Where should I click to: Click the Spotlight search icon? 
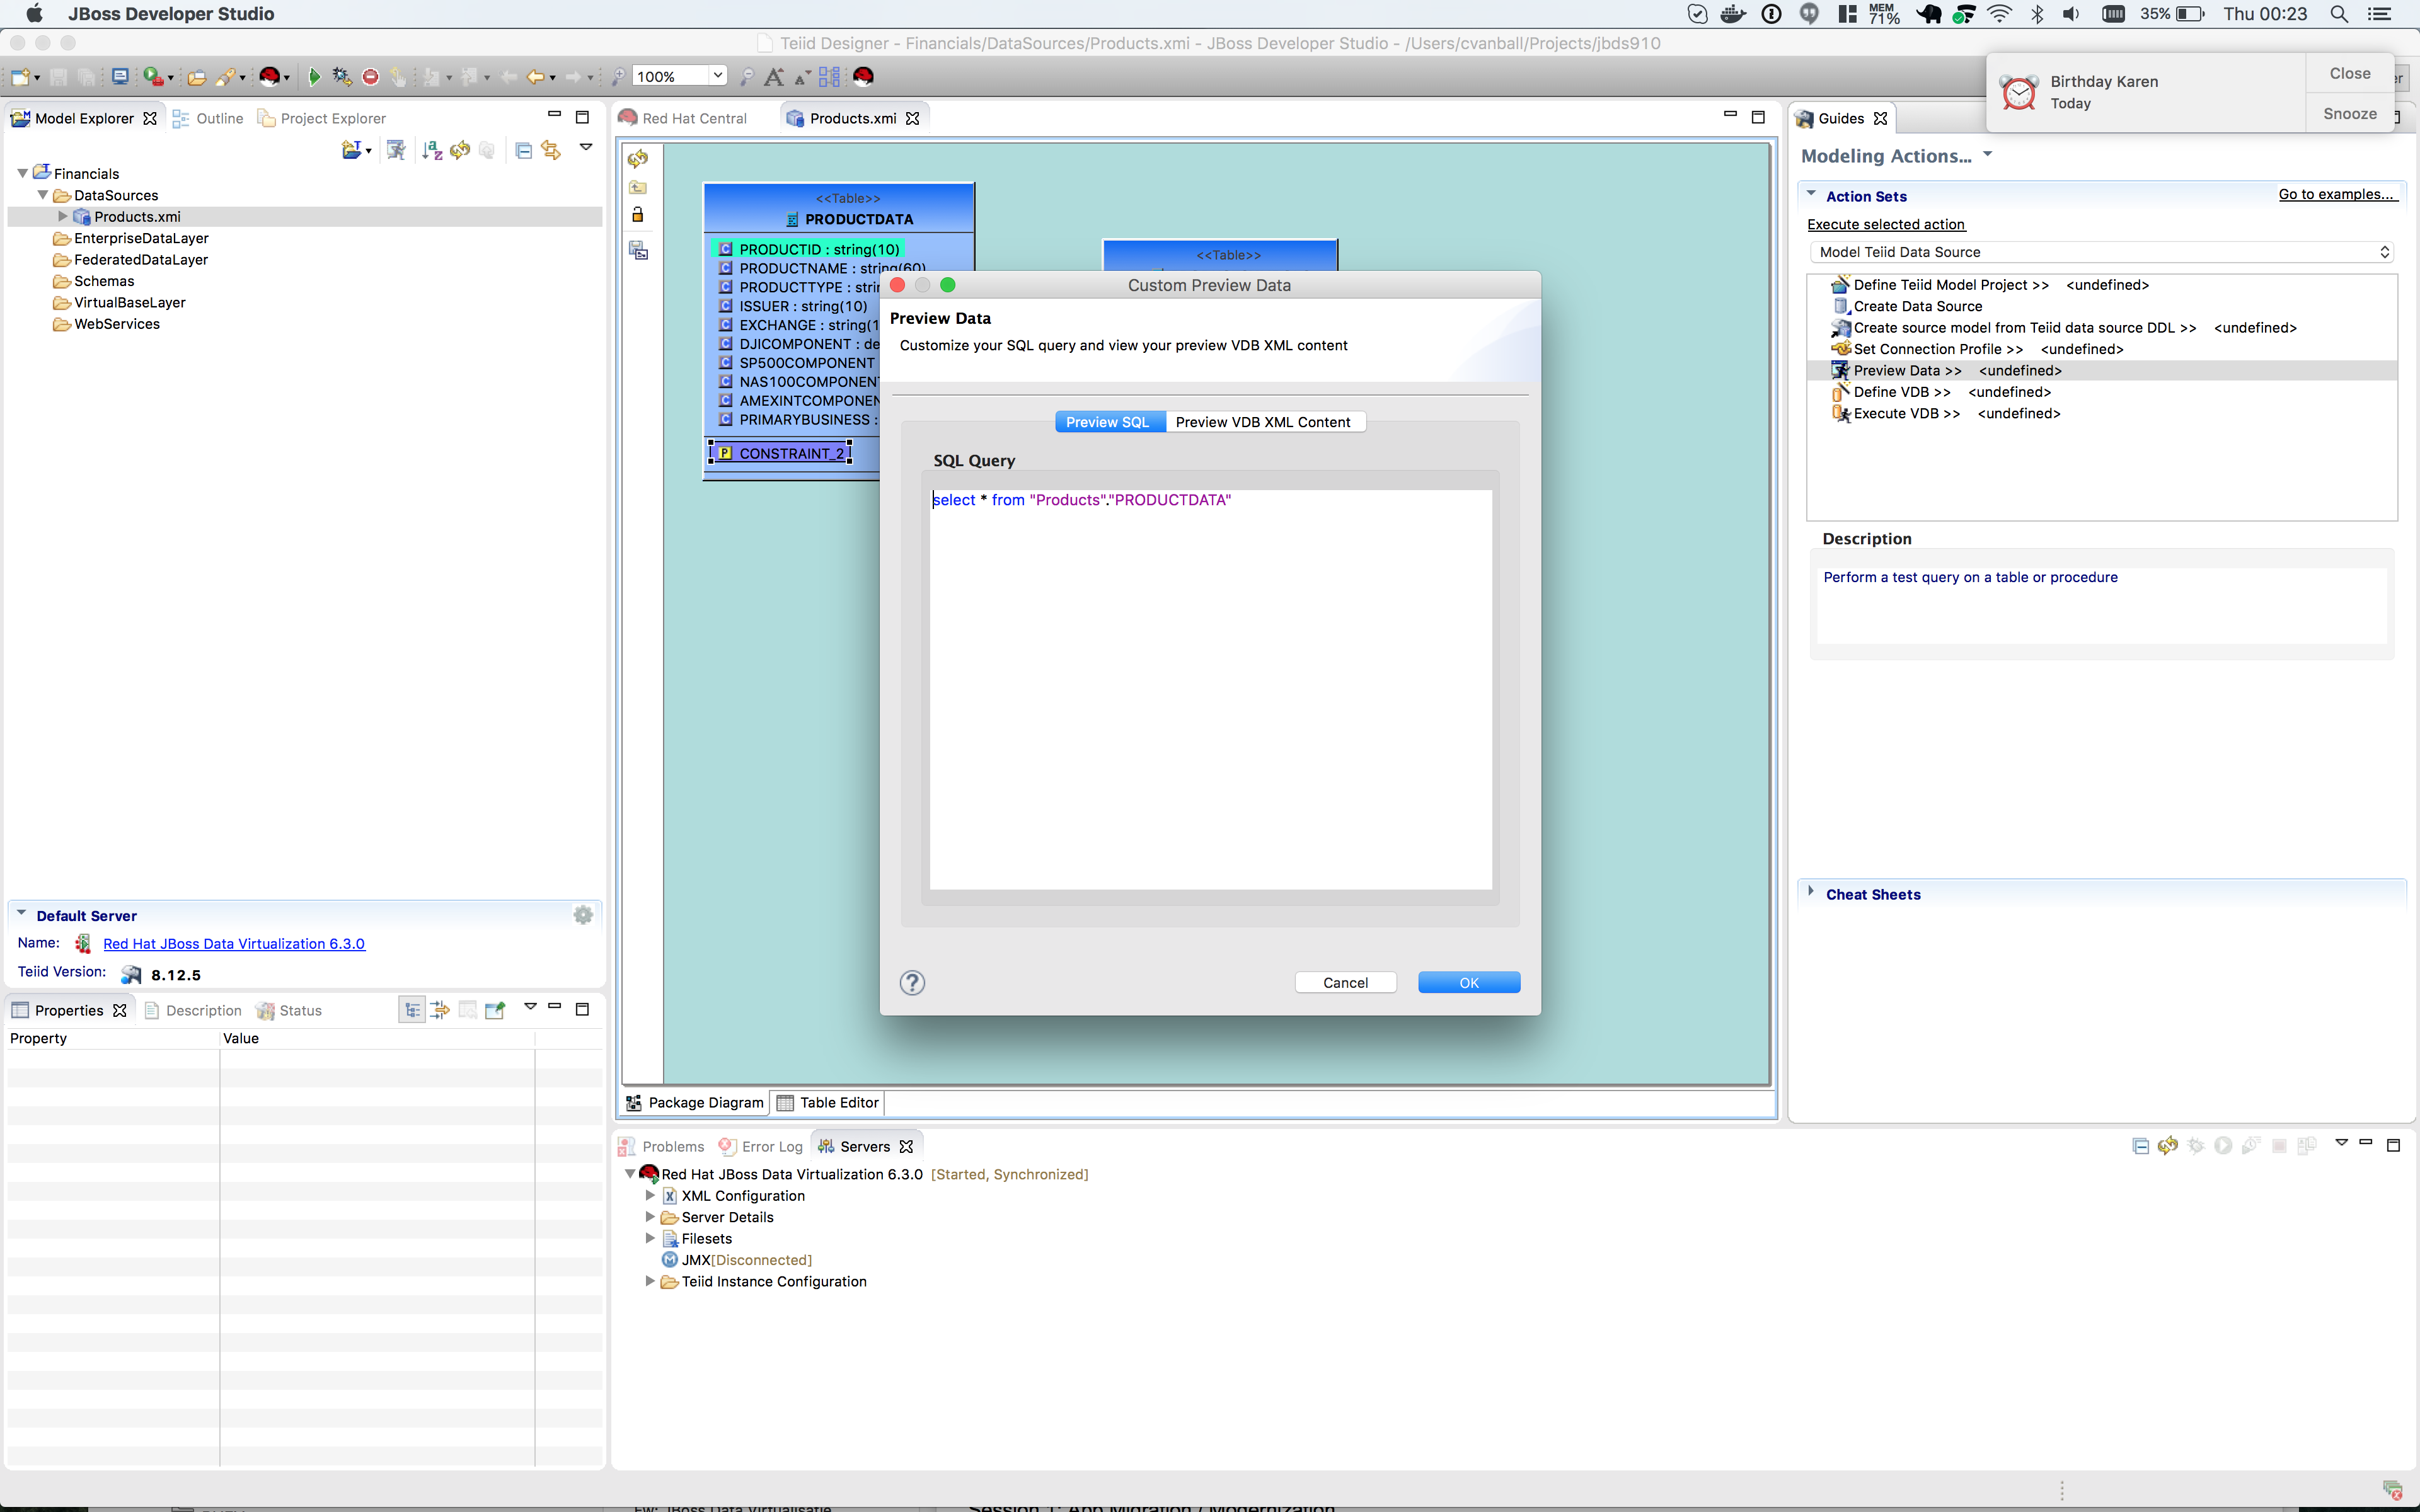[2339, 14]
